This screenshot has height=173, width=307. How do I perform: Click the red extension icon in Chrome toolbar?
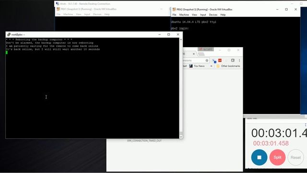220,61
